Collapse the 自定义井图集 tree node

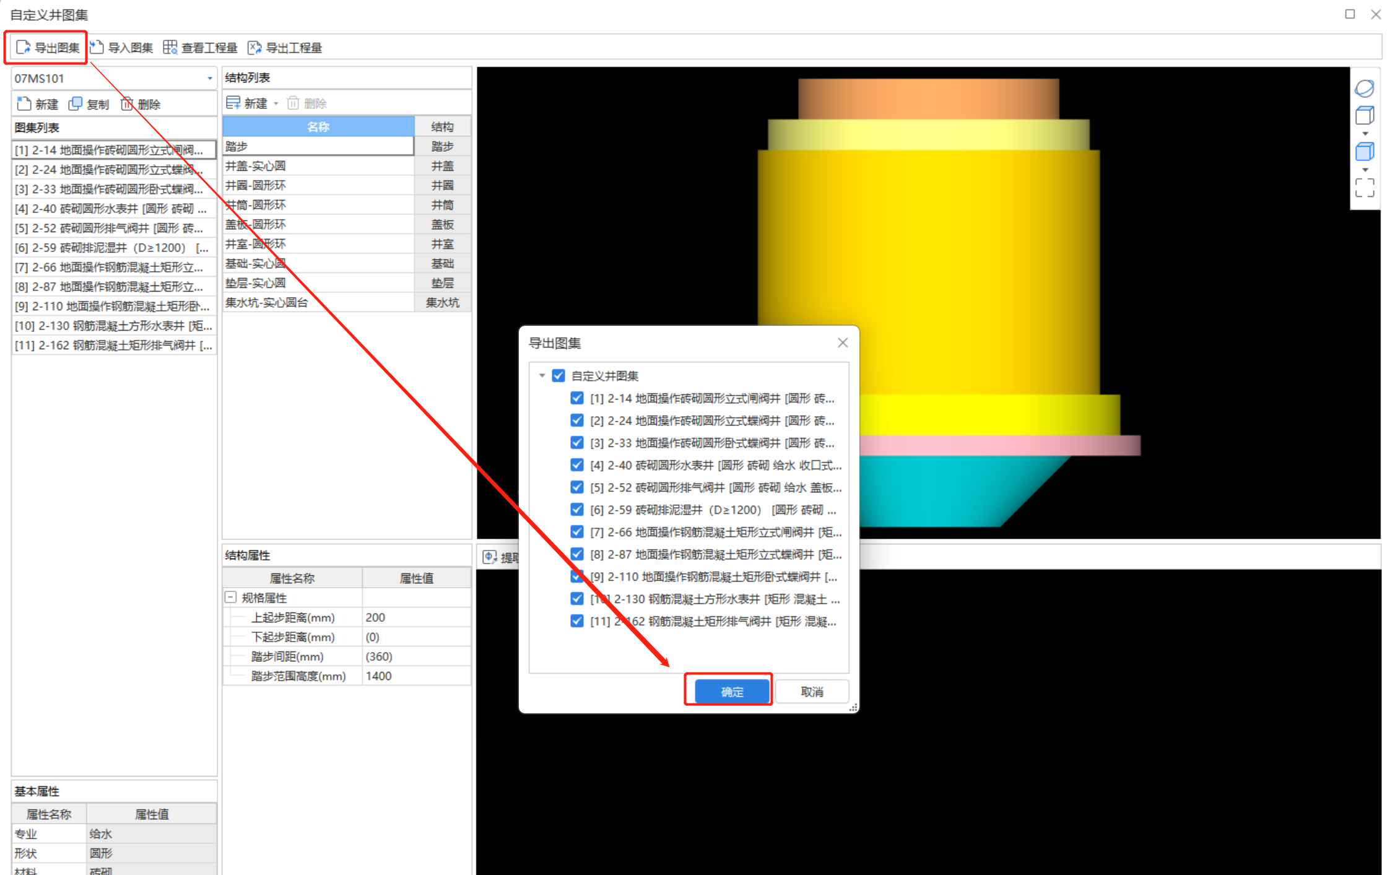[542, 375]
